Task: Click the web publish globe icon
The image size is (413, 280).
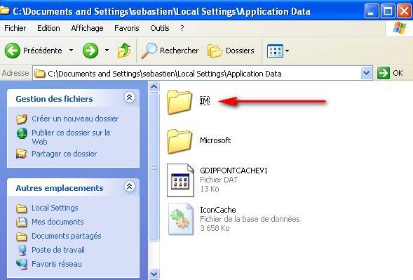Action: 22,133
